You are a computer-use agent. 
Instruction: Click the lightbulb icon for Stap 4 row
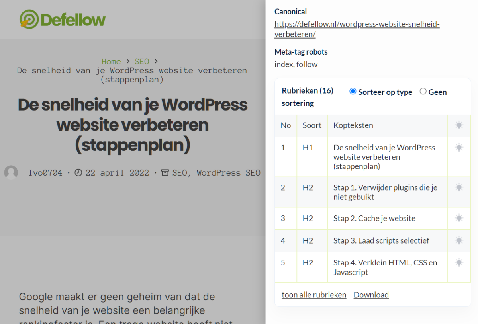pos(459,263)
